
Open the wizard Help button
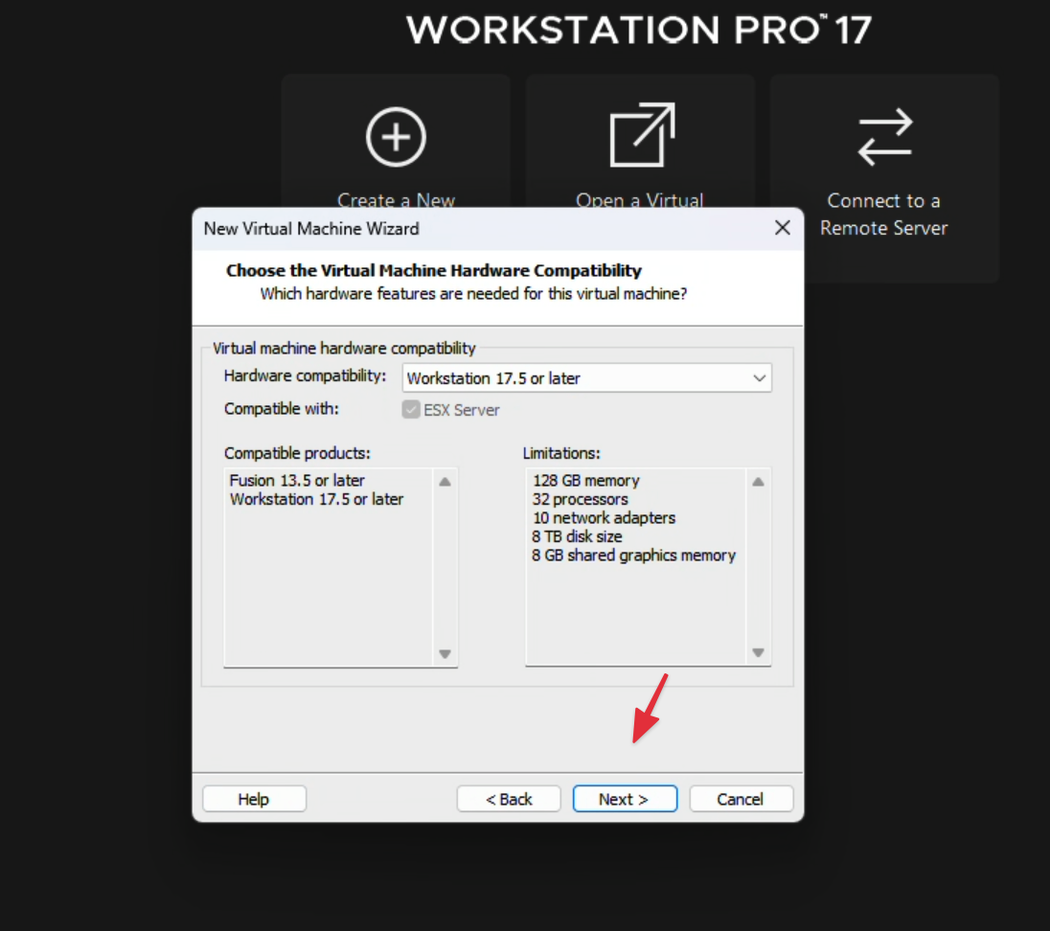pyautogui.click(x=254, y=799)
